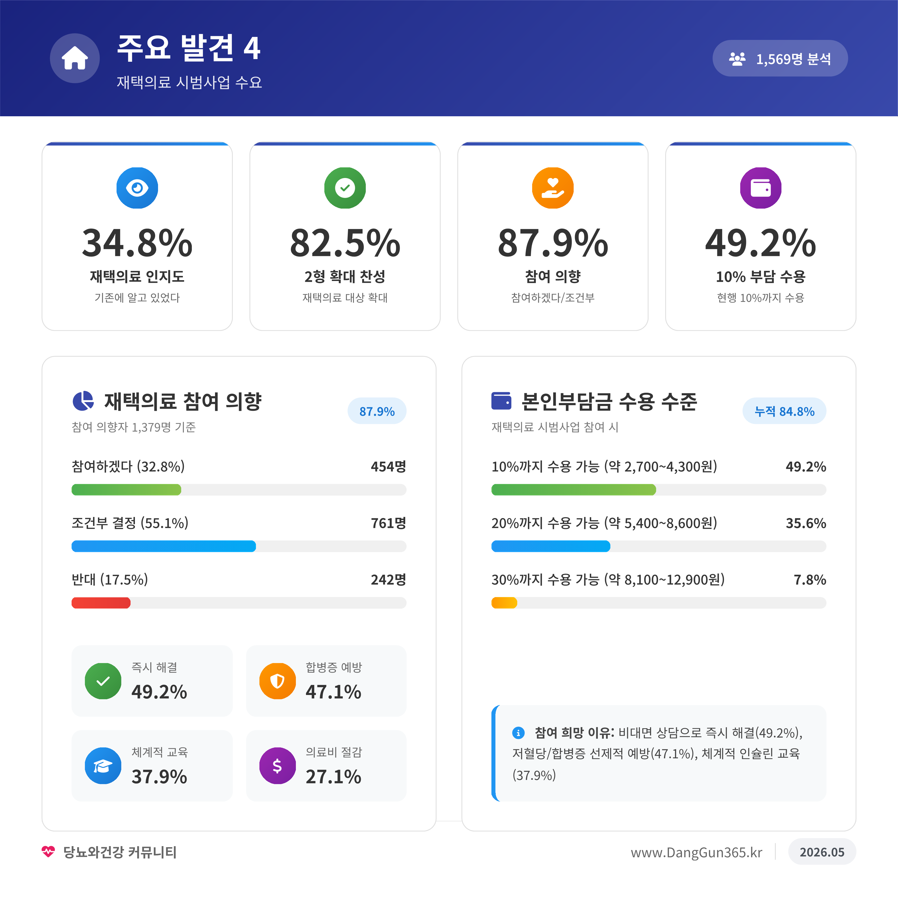Screen dimensions: 898x898
Task: Click the wallet icon beside 본인부담금 수용 수준
Action: tap(501, 401)
